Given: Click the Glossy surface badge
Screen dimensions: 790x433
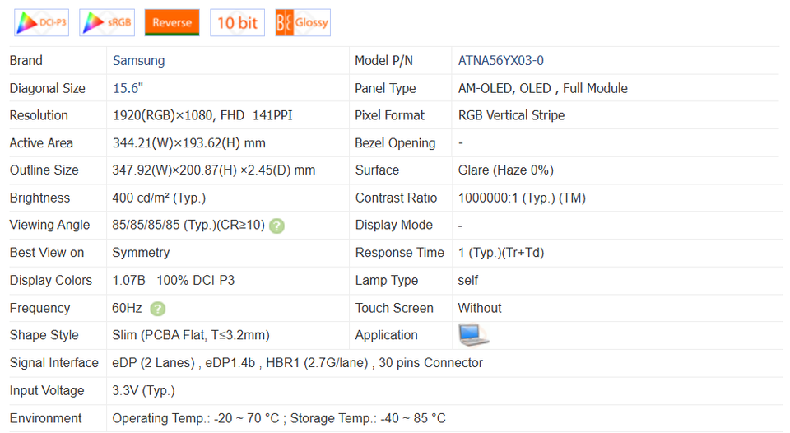Looking at the screenshot, I should (x=302, y=22).
